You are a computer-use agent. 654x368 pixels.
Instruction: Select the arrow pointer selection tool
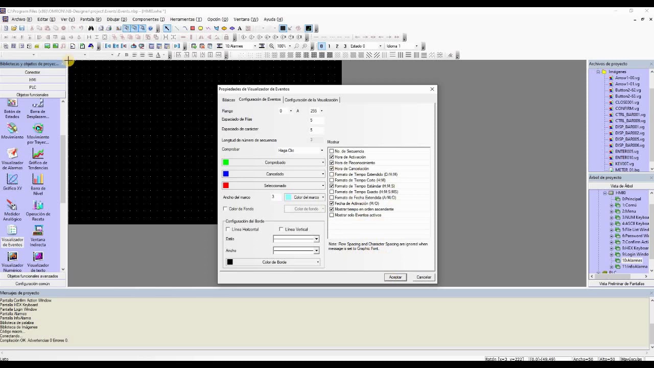click(x=167, y=29)
